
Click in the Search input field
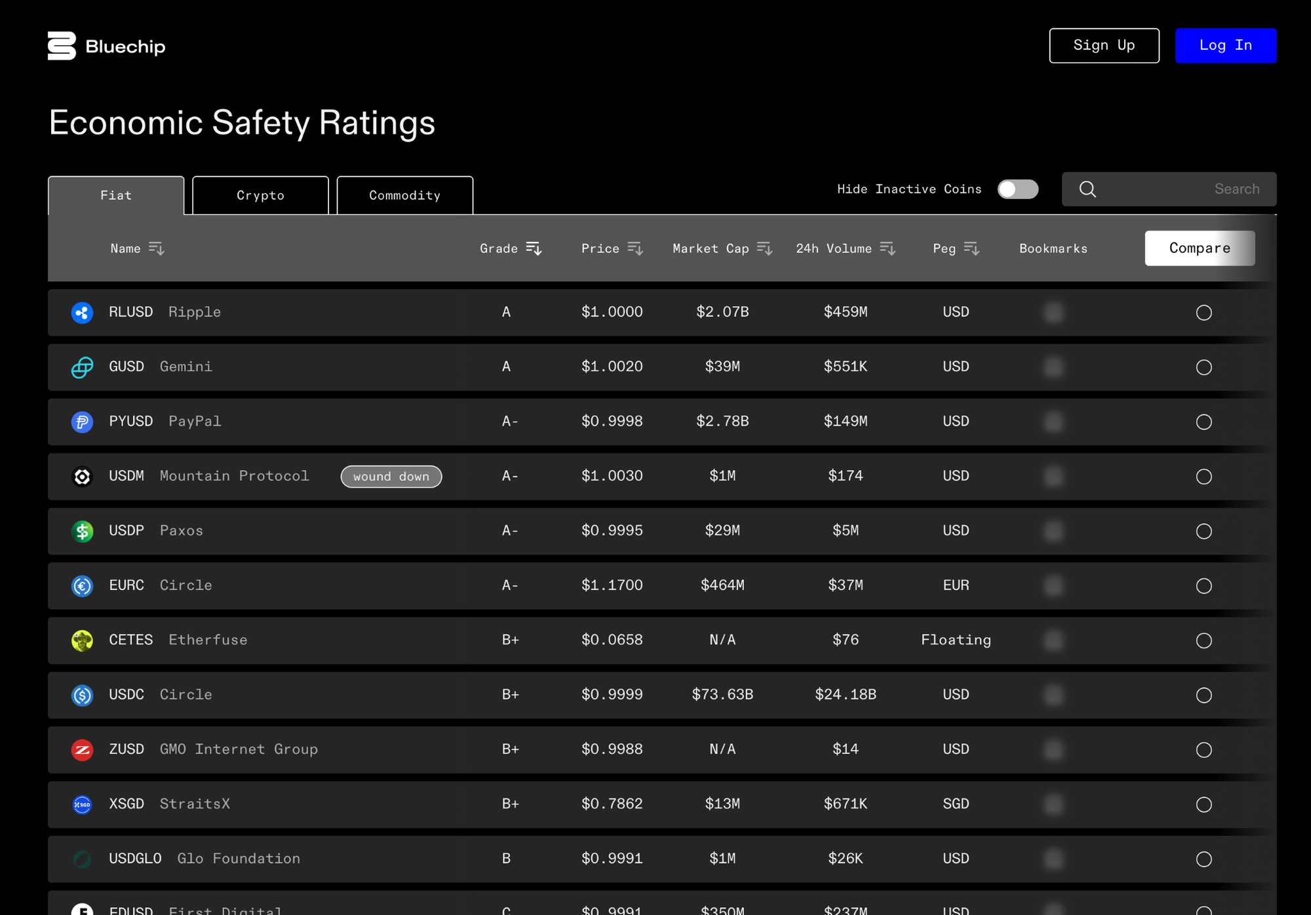(1169, 189)
